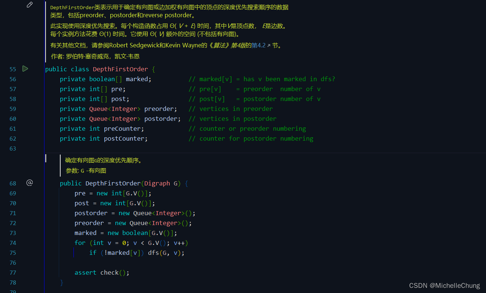Click 'postorder = new Queue' statement
This screenshot has width=486, height=293.
coord(135,213)
